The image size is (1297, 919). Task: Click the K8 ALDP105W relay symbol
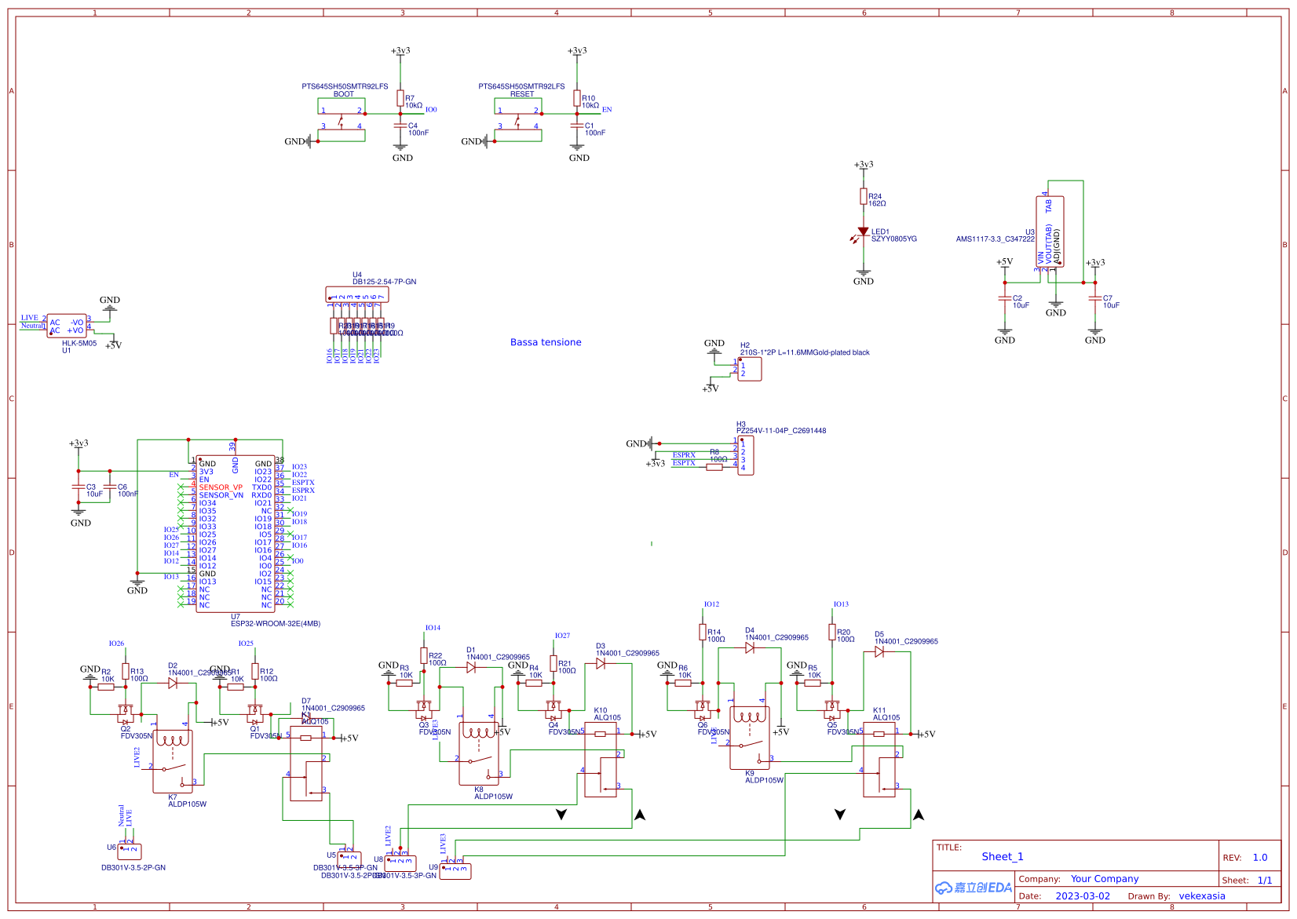pyautogui.click(x=479, y=752)
